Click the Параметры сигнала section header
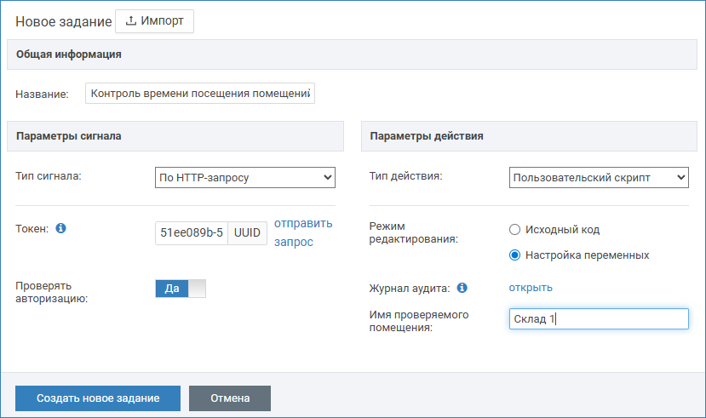Image resolution: width=706 pixels, height=418 pixels. coord(68,136)
